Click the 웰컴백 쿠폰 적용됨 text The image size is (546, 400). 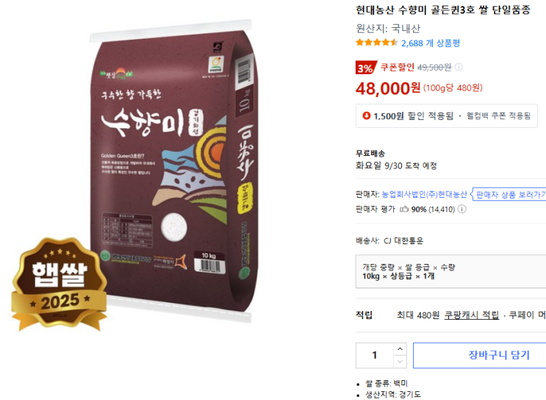click(x=499, y=115)
